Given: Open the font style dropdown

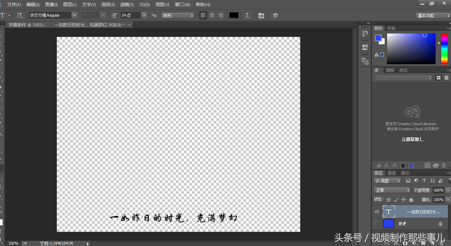Looking at the screenshot, I should (103, 15).
